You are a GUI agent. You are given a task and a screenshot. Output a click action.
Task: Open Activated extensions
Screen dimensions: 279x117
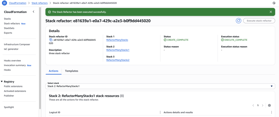[x=15, y=91]
